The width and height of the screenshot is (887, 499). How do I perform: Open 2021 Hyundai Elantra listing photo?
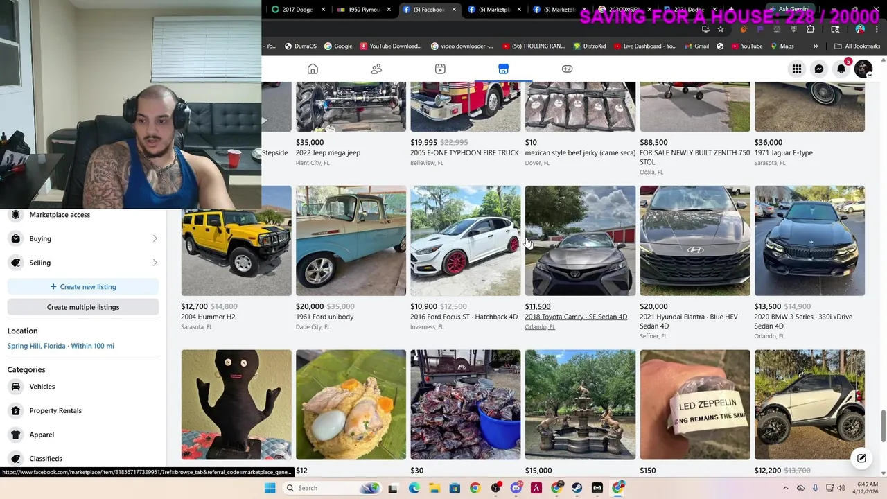[x=695, y=240]
